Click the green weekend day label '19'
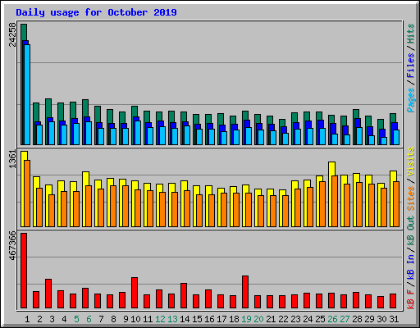Viewport: 420px width, 328px height. pyautogui.click(x=246, y=319)
